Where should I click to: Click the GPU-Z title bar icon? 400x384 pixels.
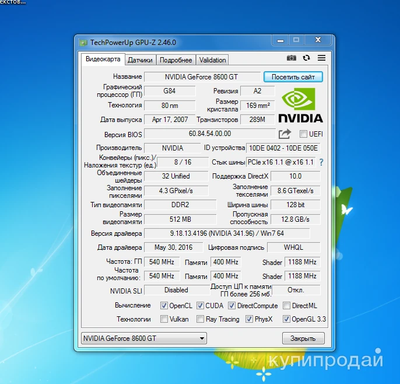coord(83,42)
